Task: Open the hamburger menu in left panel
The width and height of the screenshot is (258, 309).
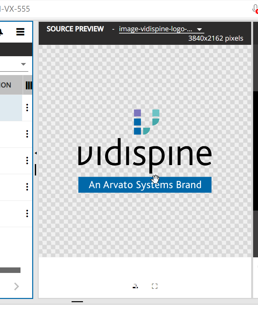Action: coord(20,32)
